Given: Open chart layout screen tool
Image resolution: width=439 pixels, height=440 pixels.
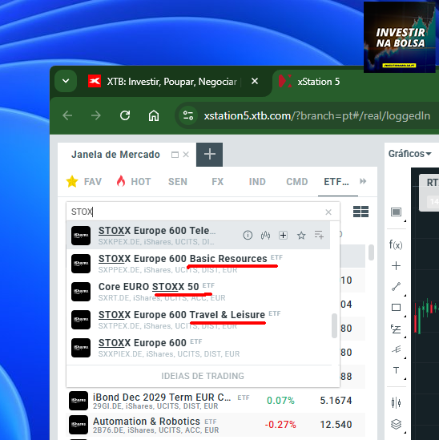Looking at the screenshot, I should (x=396, y=212).
